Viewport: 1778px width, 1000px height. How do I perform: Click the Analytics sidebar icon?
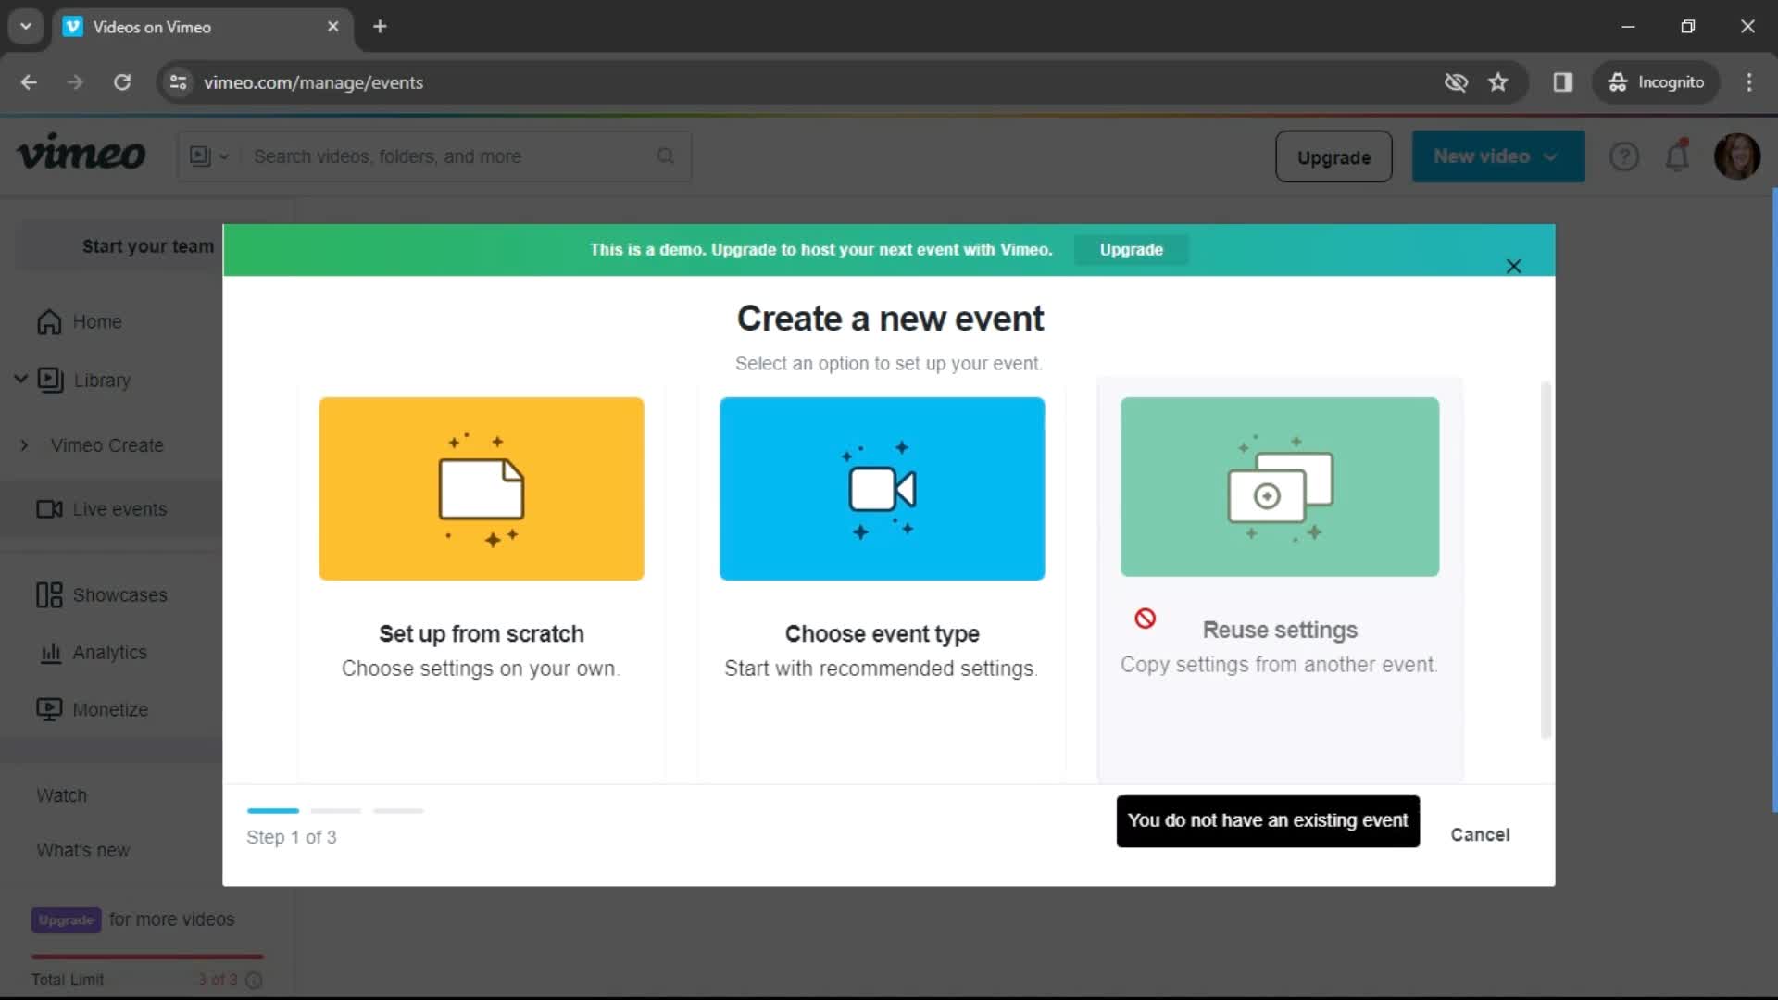(x=49, y=651)
